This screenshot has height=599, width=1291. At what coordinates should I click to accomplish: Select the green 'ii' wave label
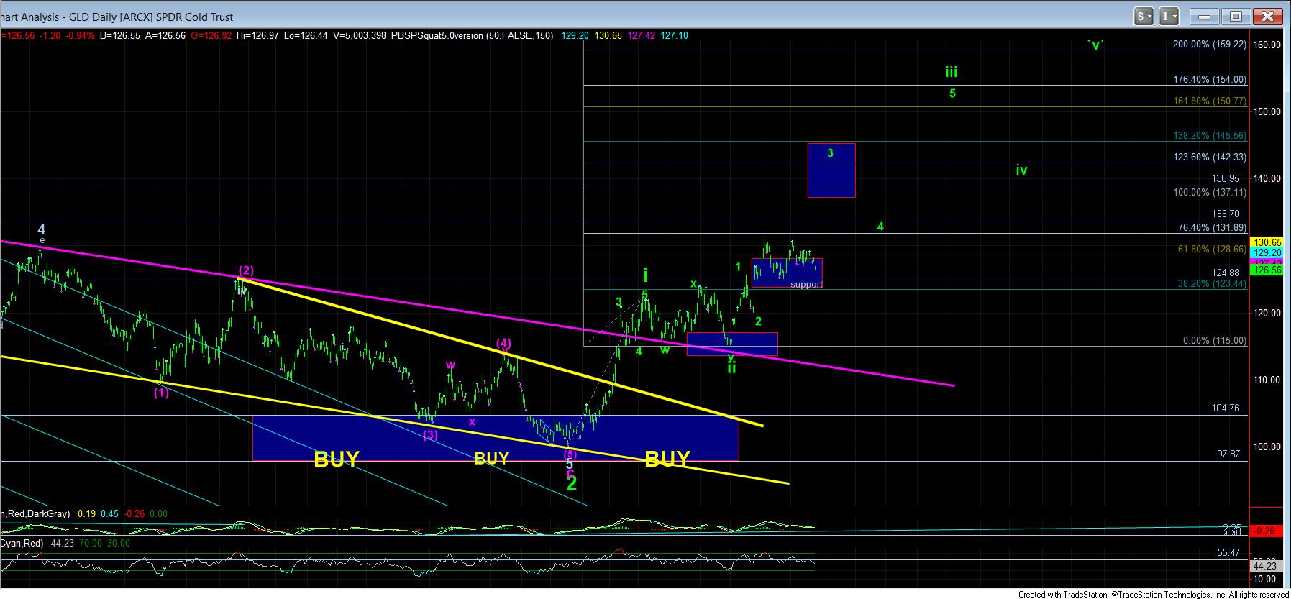731,367
